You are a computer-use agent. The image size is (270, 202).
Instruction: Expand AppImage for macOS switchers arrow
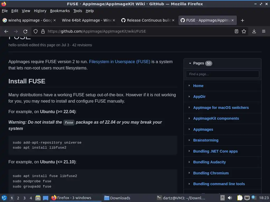click(189, 107)
